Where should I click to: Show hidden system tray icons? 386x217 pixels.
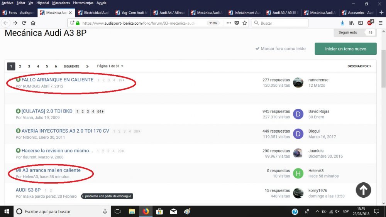[317, 211]
